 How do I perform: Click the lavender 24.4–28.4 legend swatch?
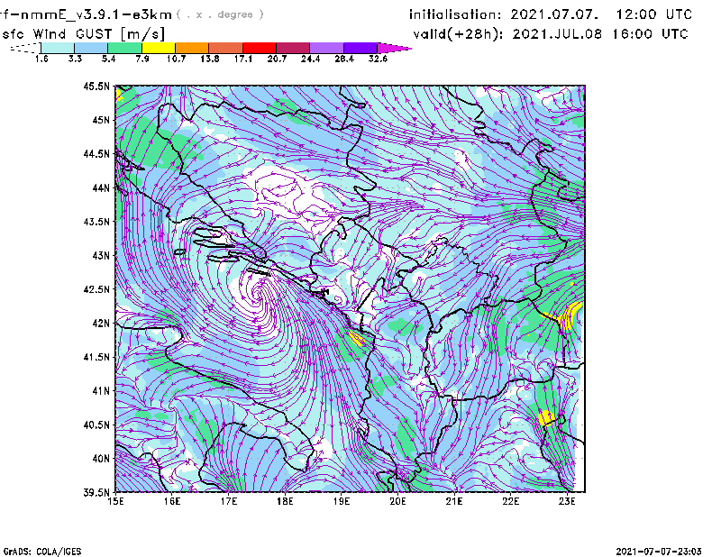click(326, 48)
